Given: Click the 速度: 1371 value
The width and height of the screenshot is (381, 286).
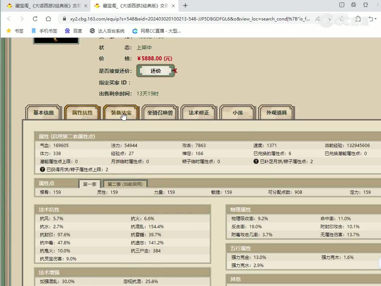Looking at the screenshot, I should point(265,145).
